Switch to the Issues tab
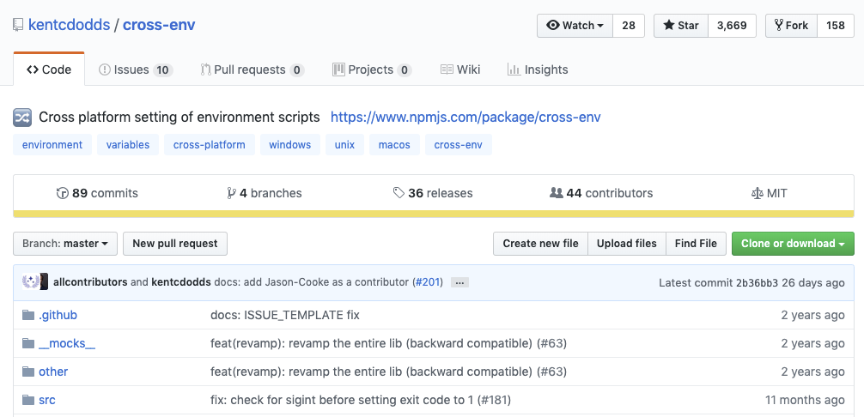 (136, 69)
